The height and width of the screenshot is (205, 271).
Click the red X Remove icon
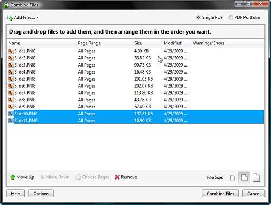pyautogui.click(x=117, y=177)
